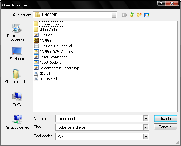
Task: Expand the Nombre filename dropdown arrow
Action: 146,119
